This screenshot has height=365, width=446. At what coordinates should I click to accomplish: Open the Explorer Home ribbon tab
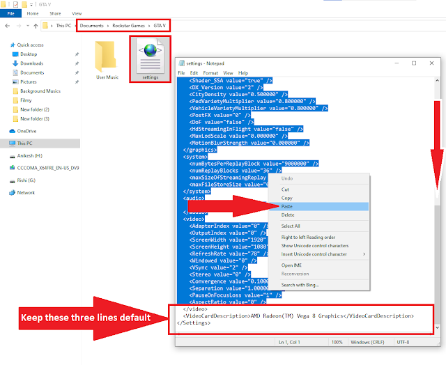click(33, 13)
